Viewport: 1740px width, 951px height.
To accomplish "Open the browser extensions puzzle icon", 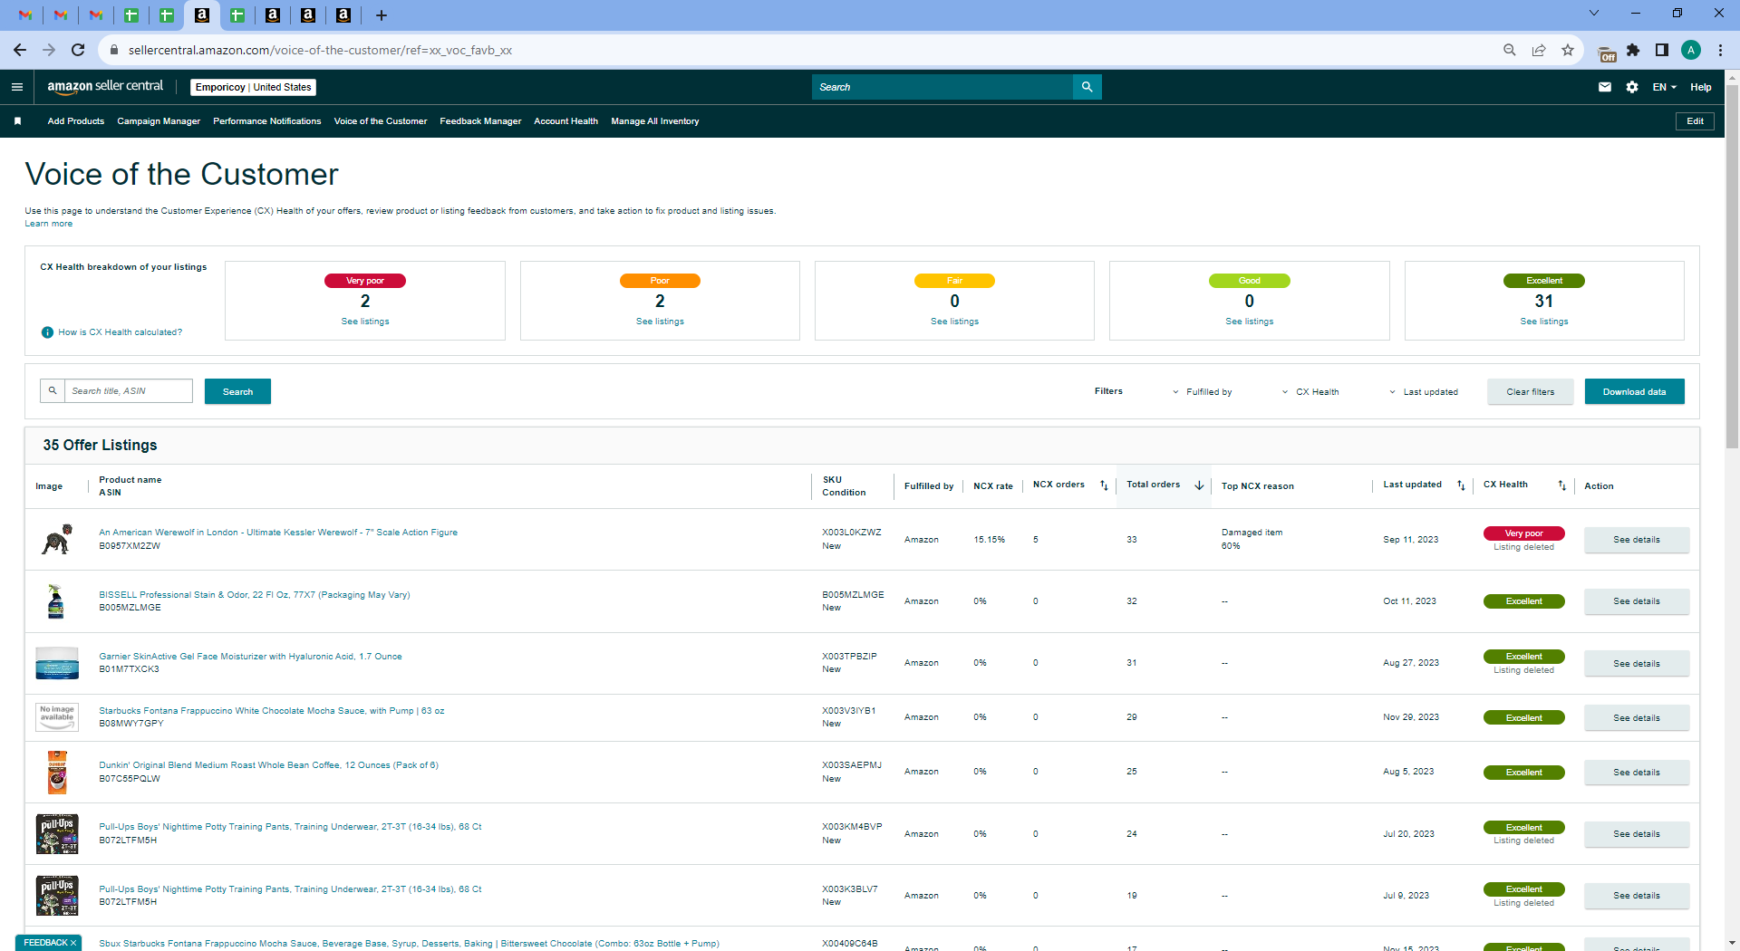I will tap(1633, 50).
